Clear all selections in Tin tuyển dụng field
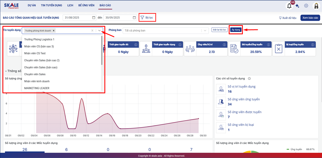Image resolution: width=322 pixels, height=158 pixels. click(92, 30)
